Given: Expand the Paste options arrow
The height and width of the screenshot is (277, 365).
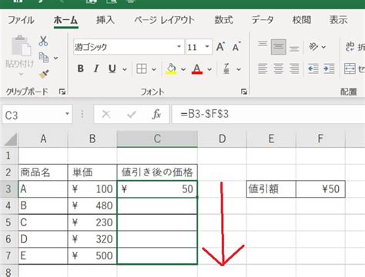Looking at the screenshot, I should pyautogui.click(x=21, y=74).
